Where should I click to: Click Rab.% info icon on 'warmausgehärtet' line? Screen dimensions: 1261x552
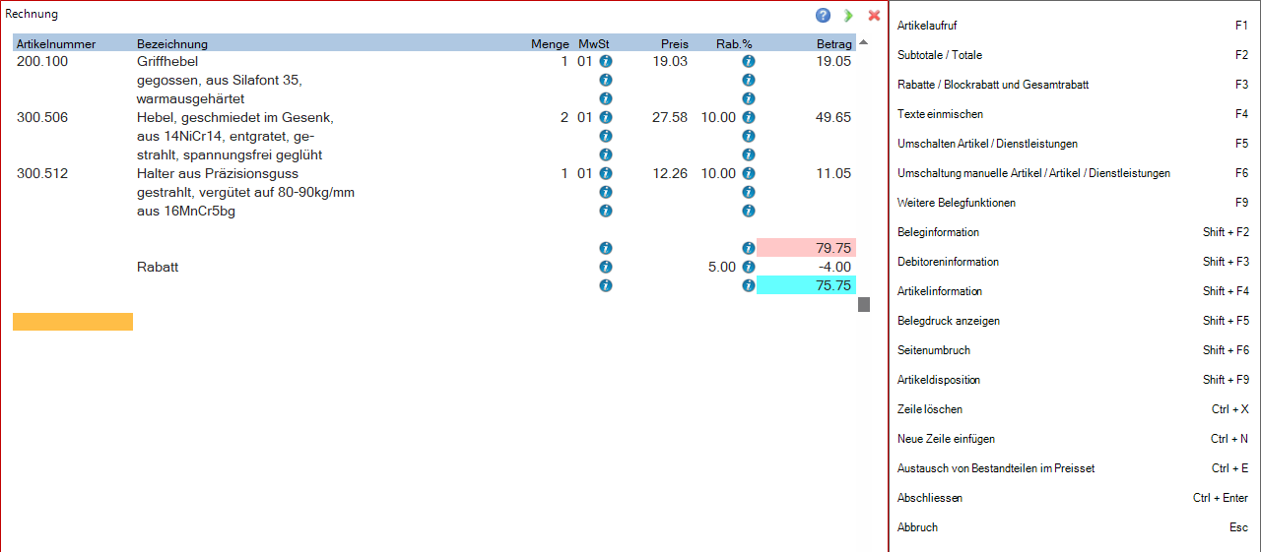749,98
